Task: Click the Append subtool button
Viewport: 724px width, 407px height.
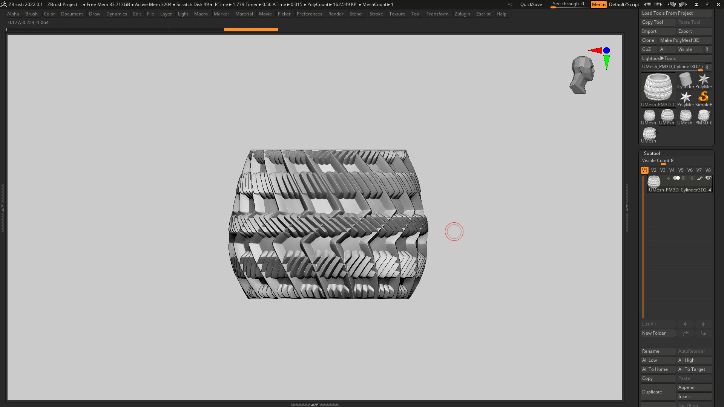Action: 694,387
